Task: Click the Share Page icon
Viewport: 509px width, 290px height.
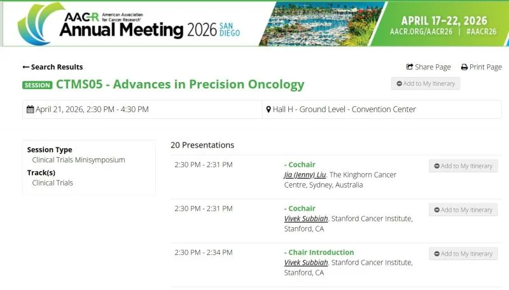Action: 410,67
